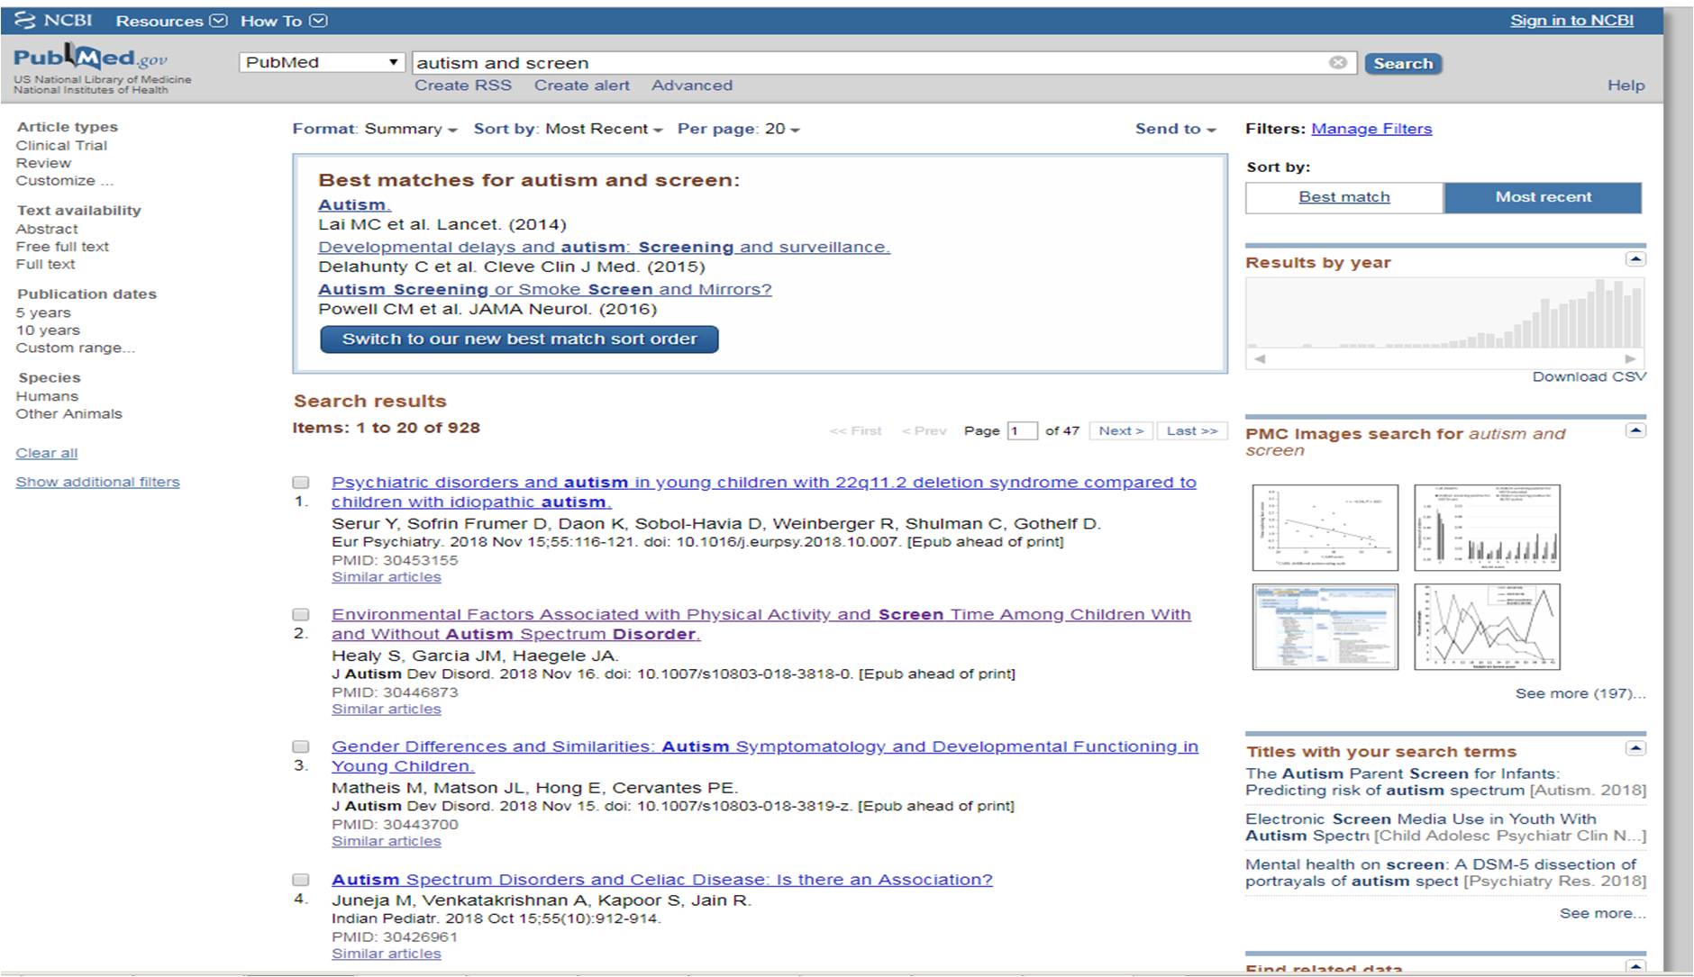Go to Next results page
This screenshot has width=1694, height=977.
1121,431
